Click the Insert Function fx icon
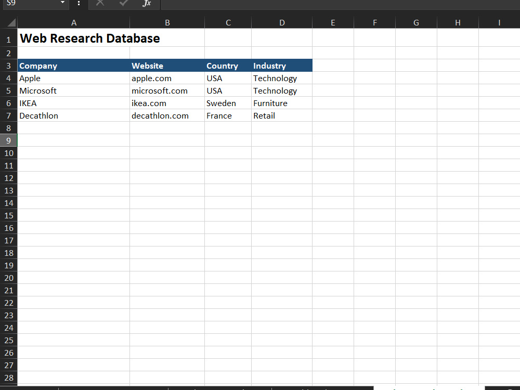The image size is (520, 390). [x=147, y=3]
